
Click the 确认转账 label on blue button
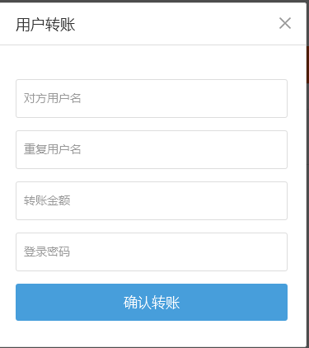pyautogui.click(x=152, y=303)
